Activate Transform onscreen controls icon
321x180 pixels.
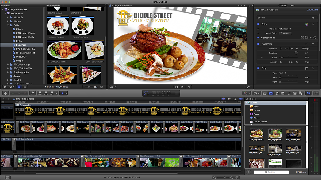[x=307, y=44]
